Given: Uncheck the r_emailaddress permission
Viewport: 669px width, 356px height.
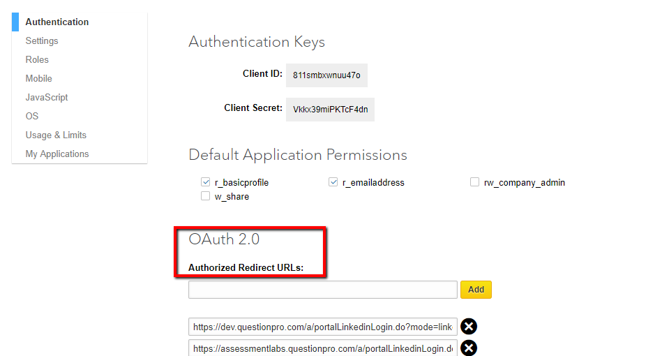Looking at the screenshot, I should tap(333, 182).
